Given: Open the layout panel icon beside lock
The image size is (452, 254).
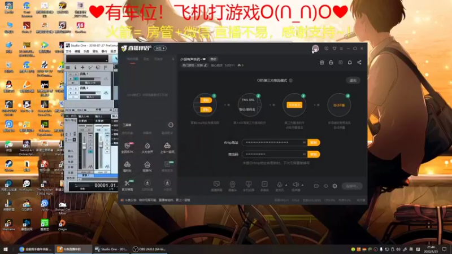Looking at the screenshot, I should [341, 63].
